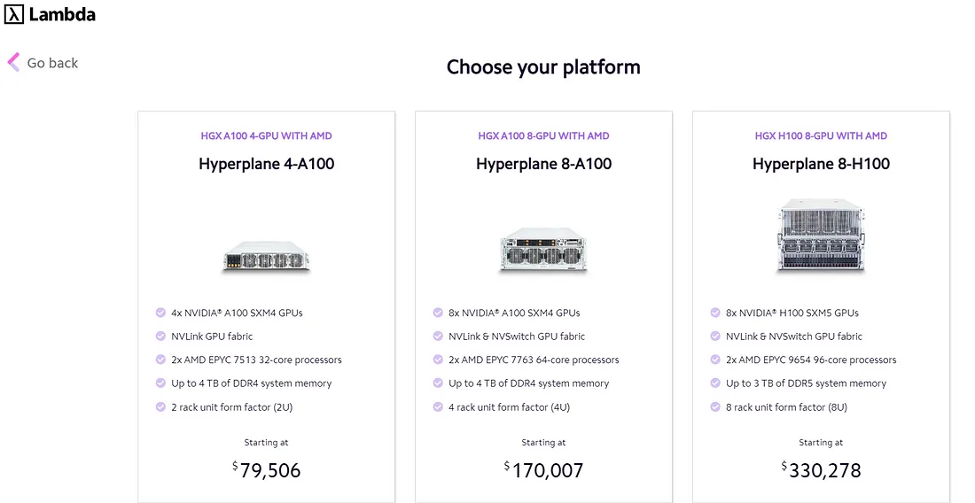Select the Hyperplane 8-H100 server image
975x503 pixels.
pyautogui.click(x=821, y=235)
